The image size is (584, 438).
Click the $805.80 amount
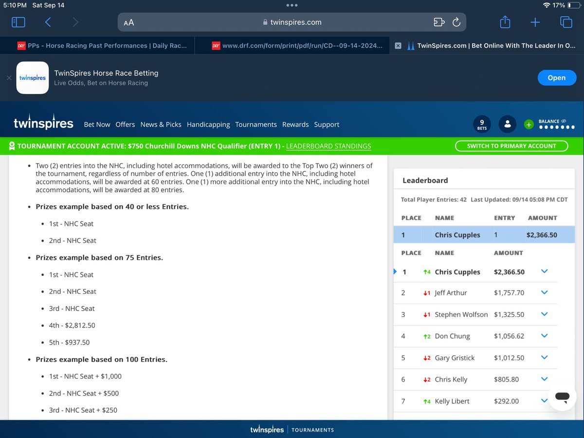tap(506, 380)
